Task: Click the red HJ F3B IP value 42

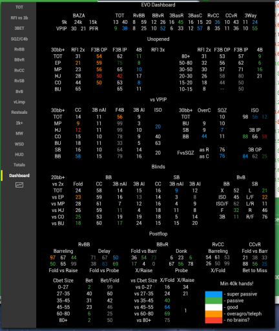Action: tap(119, 76)
